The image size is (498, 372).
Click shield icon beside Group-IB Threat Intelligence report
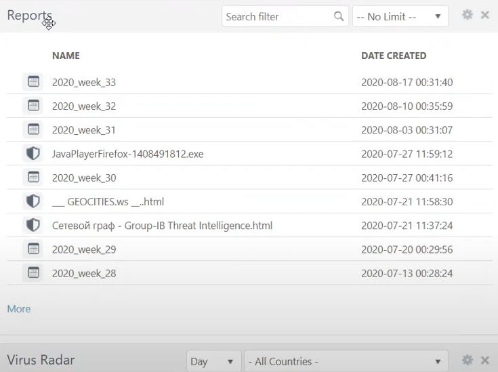pos(33,225)
